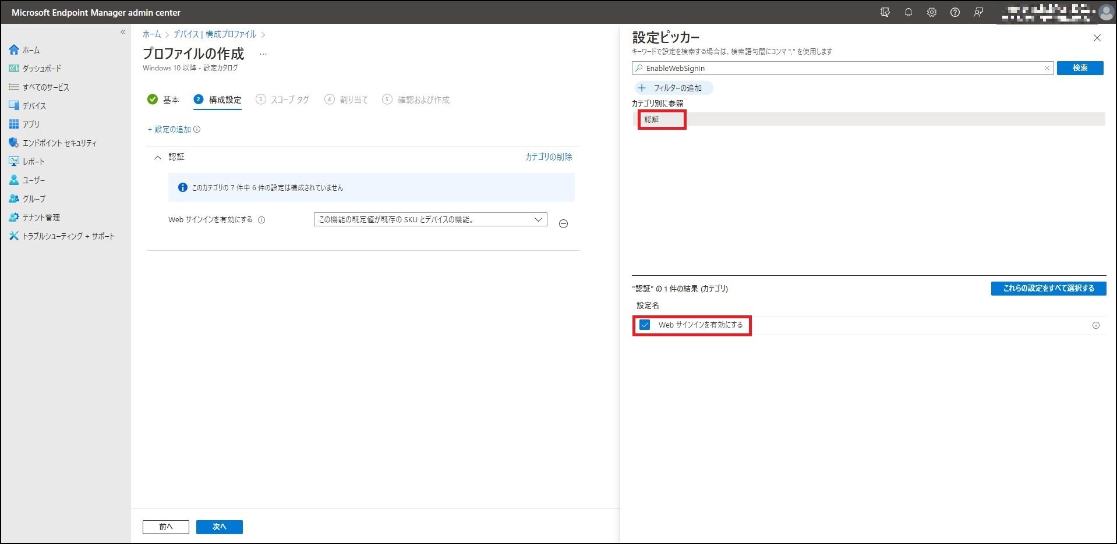
Task: Open the feedback icon in top bar
Action: point(978,12)
